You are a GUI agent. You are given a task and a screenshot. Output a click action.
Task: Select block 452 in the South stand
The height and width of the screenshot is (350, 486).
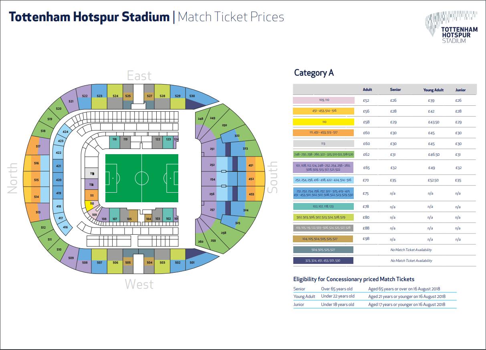(251, 179)
